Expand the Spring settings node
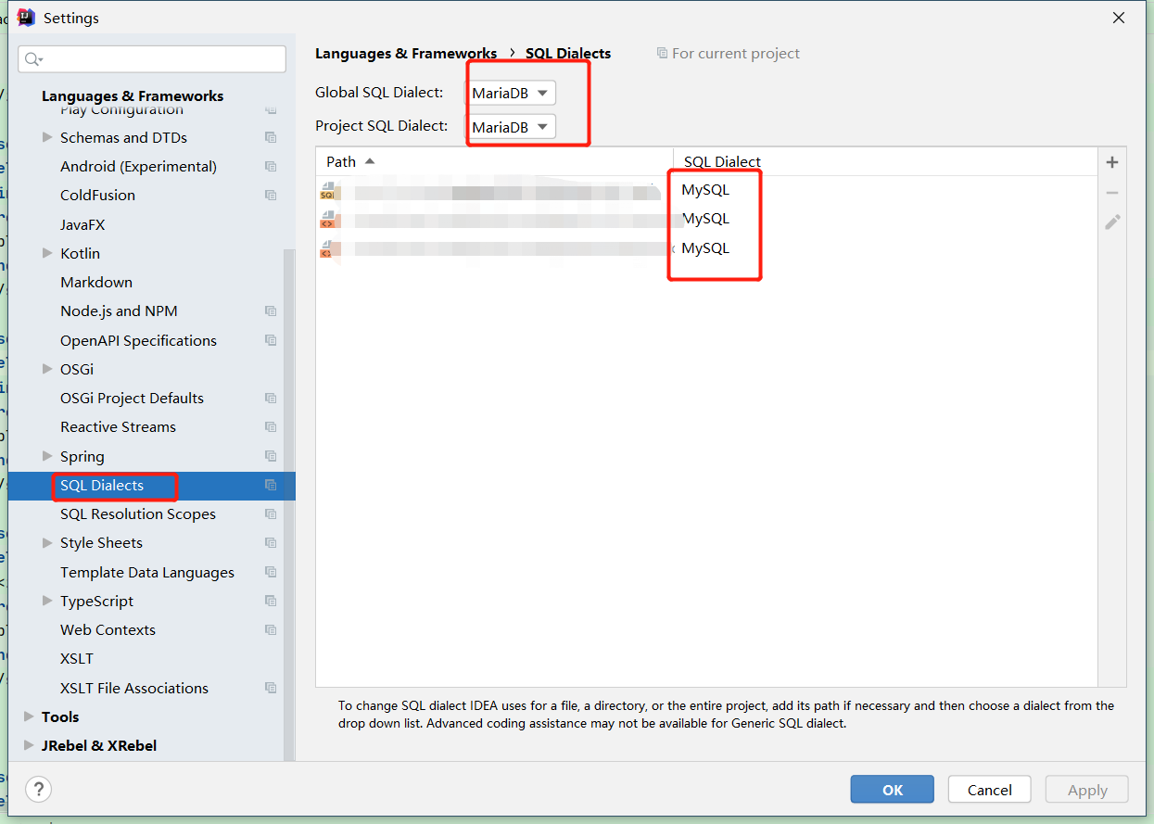The height and width of the screenshot is (824, 1154). coord(47,456)
